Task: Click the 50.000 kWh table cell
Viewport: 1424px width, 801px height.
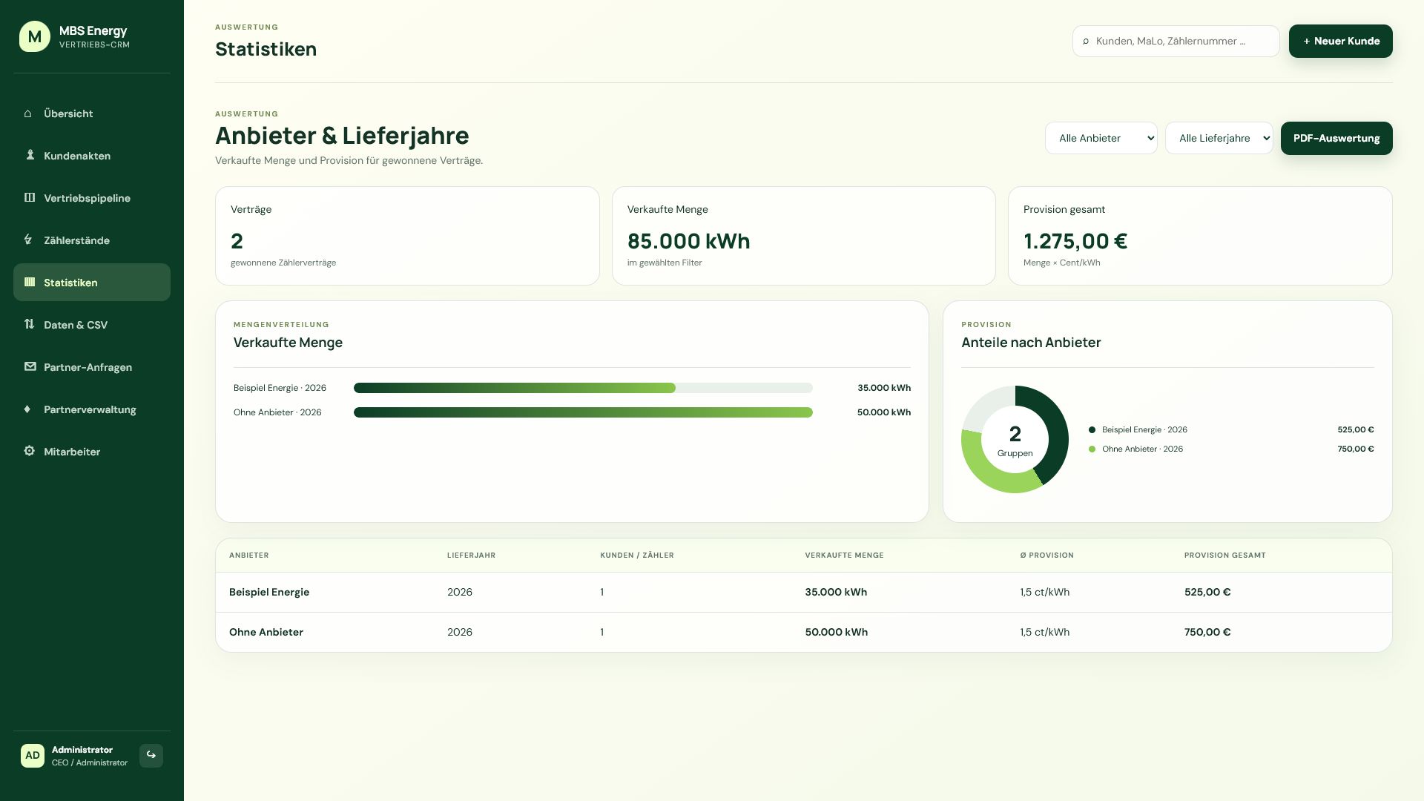Action: pyautogui.click(x=837, y=632)
